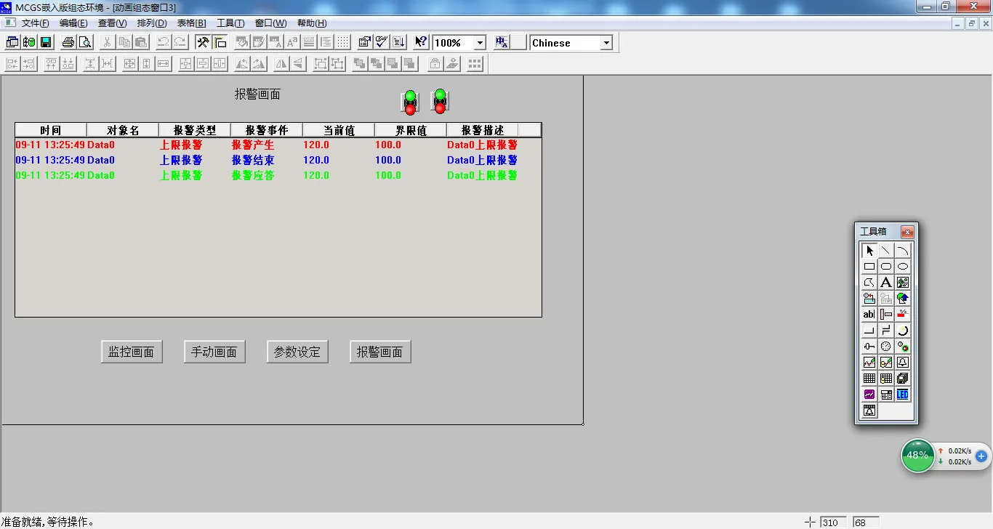
Task: Click the red 报警产生 cell
Action: [x=253, y=145]
